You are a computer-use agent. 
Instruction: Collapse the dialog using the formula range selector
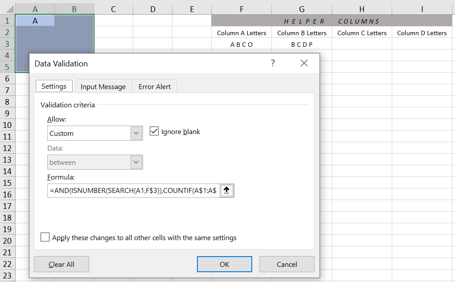227,190
